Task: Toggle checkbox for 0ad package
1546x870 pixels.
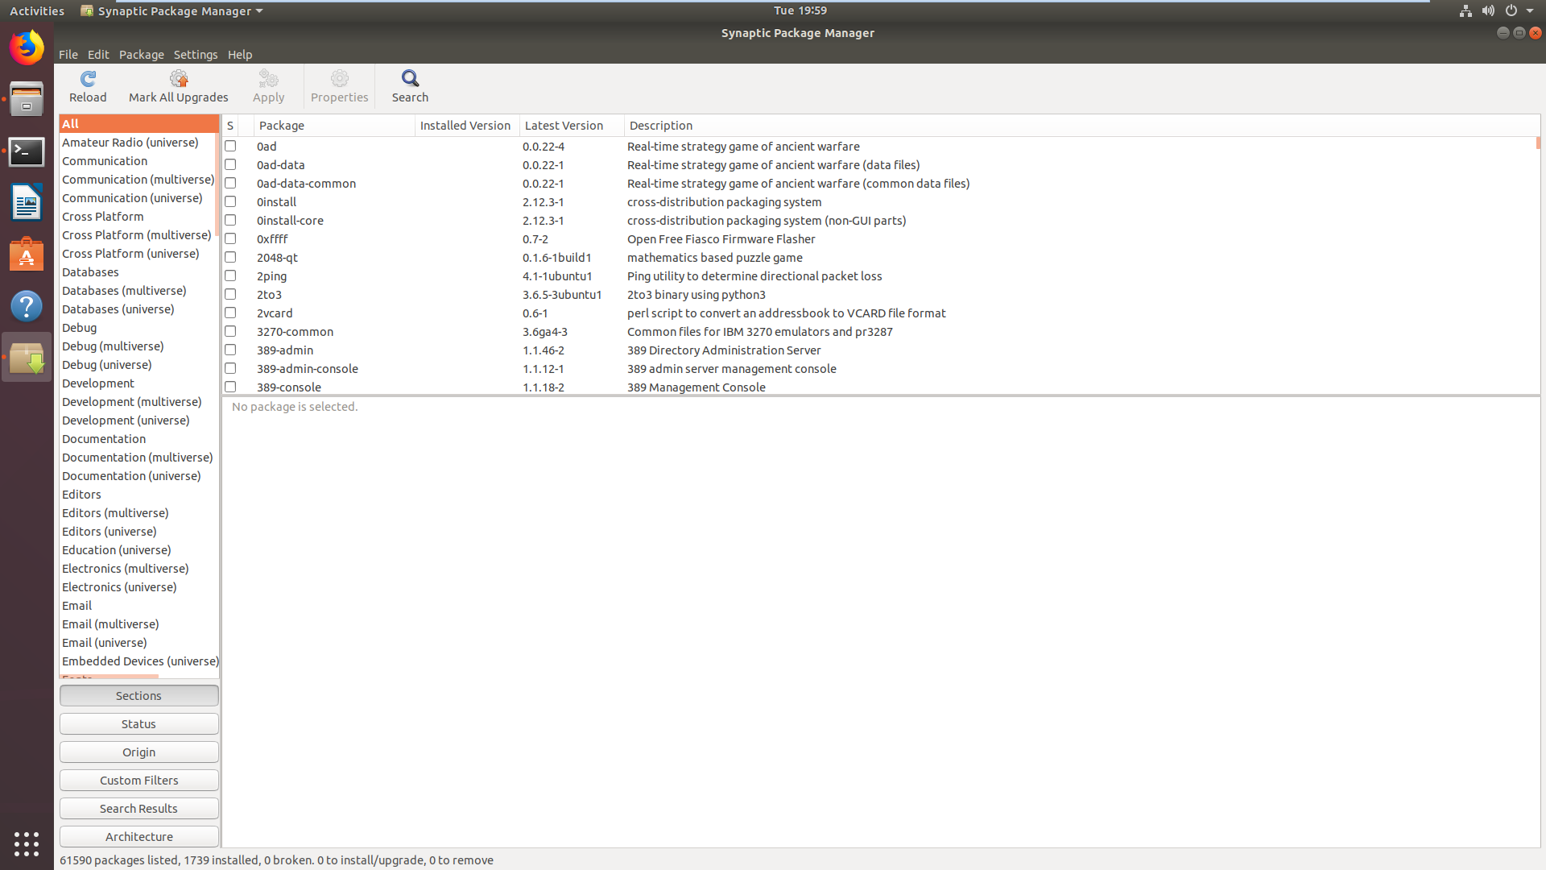Action: pos(229,146)
